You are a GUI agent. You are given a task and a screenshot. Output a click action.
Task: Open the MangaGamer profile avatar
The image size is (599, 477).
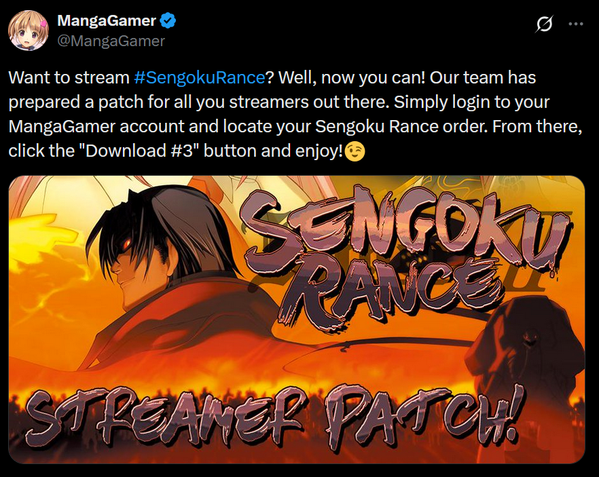(29, 31)
